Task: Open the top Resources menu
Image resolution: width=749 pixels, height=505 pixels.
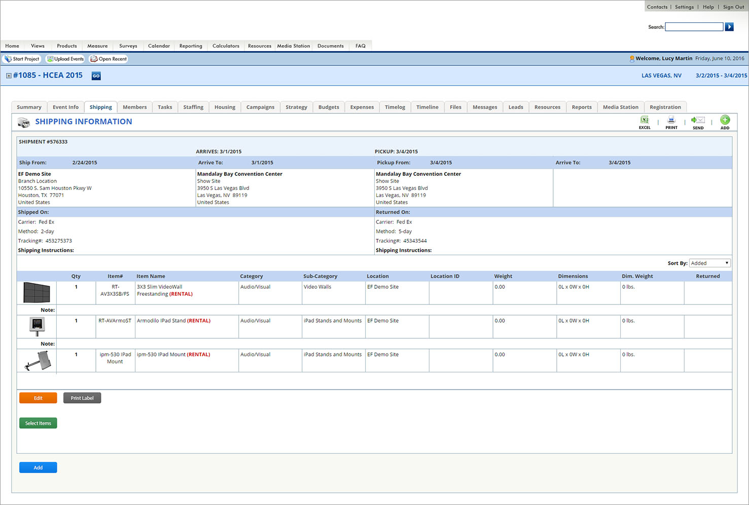Action: pos(260,46)
